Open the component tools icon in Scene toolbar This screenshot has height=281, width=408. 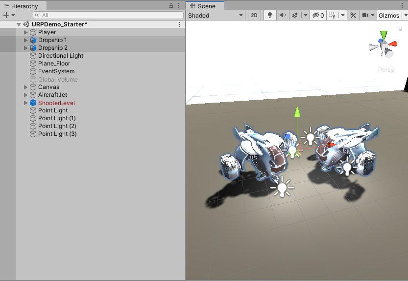pos(353,15)
